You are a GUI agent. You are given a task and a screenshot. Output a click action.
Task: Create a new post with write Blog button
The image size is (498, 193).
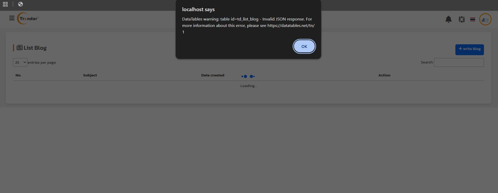(469, 49)
